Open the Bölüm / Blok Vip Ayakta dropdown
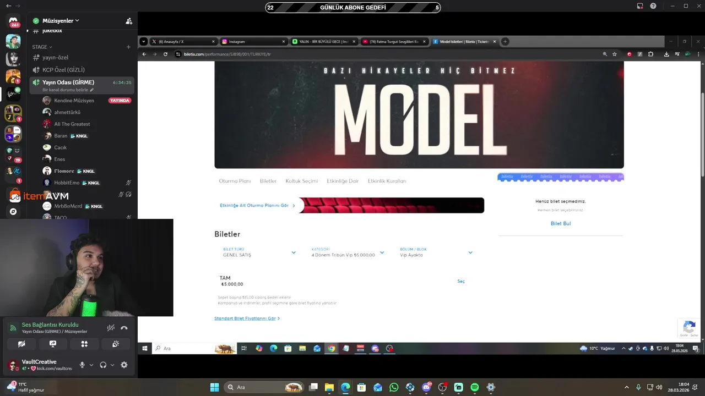The image size is (705, 396). [436, 252]
